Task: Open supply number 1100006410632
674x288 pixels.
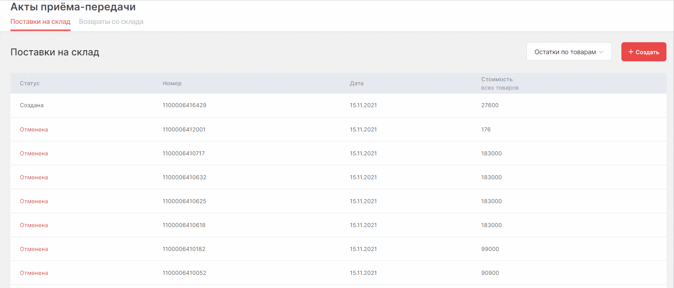Action: click(185, 177)
